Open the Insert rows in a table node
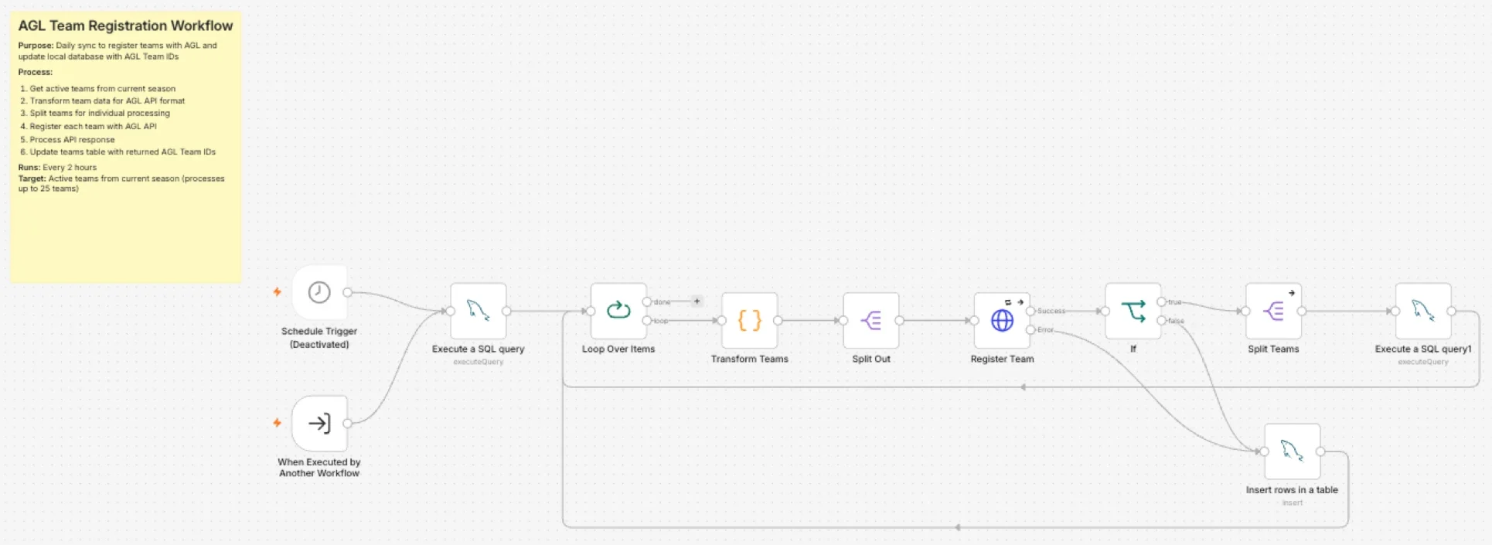 (1293, 451)
